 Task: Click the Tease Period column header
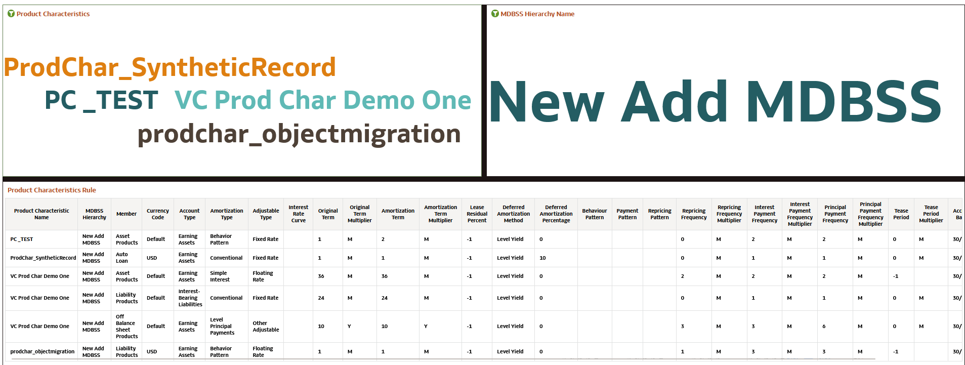click(x=901, y=214)
